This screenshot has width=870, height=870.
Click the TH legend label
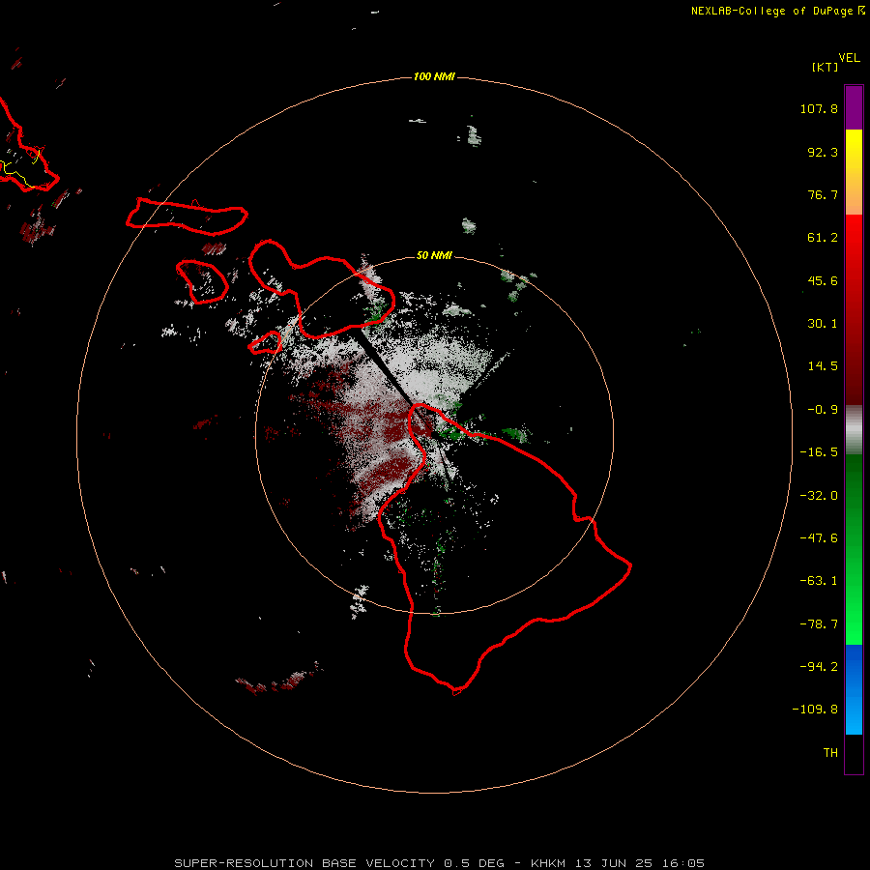pos(830,753)
